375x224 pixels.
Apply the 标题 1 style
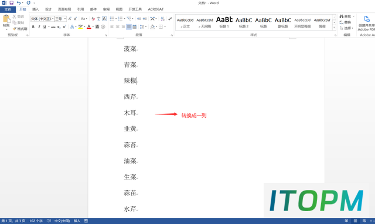tap(224, 22)
